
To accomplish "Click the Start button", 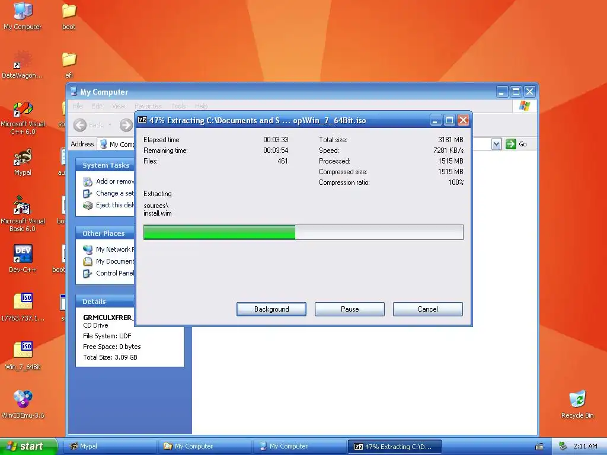I will (28, 446).
